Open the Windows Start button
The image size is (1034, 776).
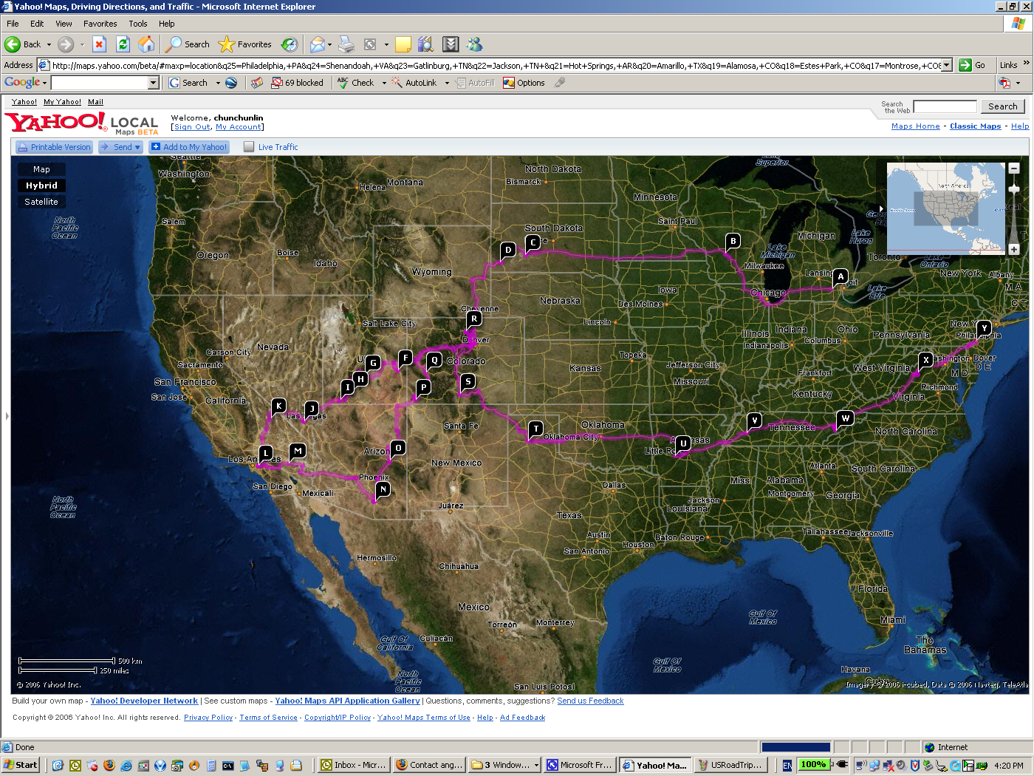[x=20, y=765]
